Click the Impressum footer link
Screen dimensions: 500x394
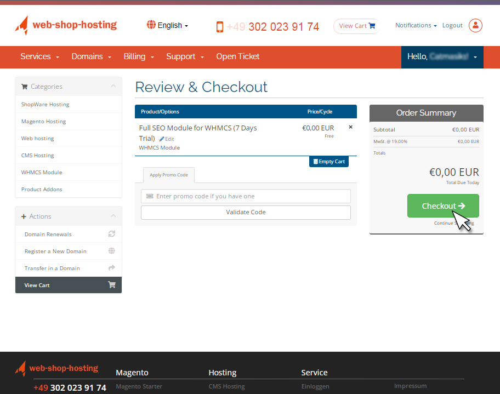tap(410, 386)
